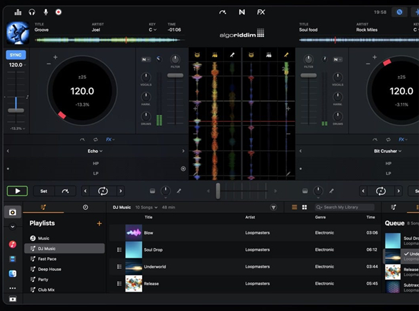
Task: Select left deck loop tab icon
Action: pyautogui.click(x=96, y=140)
